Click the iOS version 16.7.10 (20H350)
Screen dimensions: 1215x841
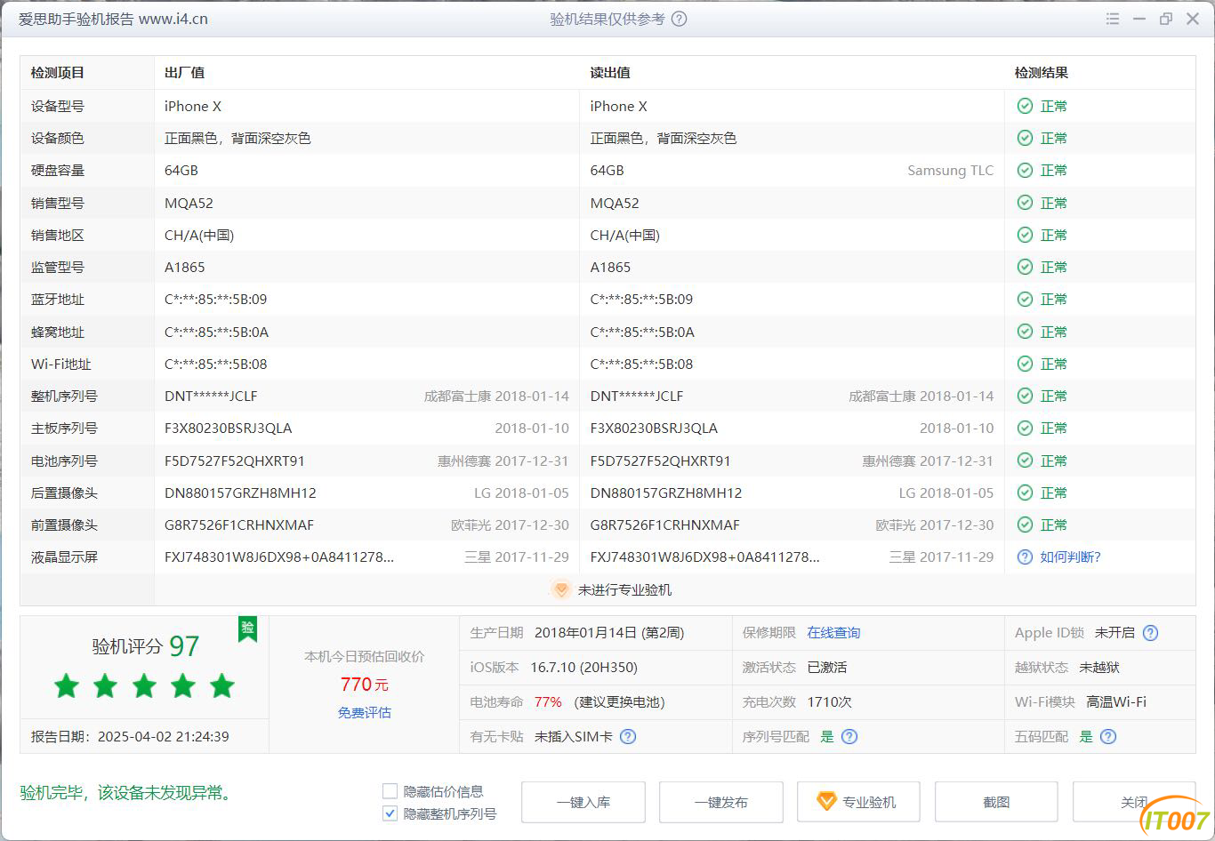pos(583,668)
